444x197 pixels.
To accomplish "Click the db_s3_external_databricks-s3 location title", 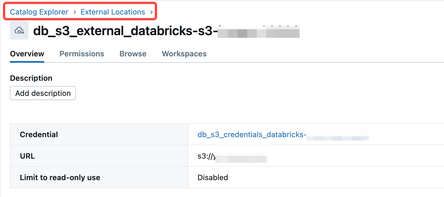I will 125,31.
